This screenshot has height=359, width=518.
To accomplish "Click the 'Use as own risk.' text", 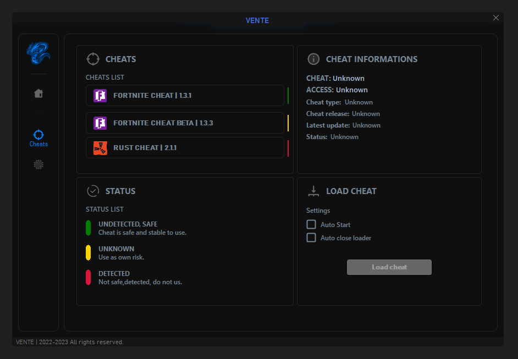I will click(x=121, y=257).
